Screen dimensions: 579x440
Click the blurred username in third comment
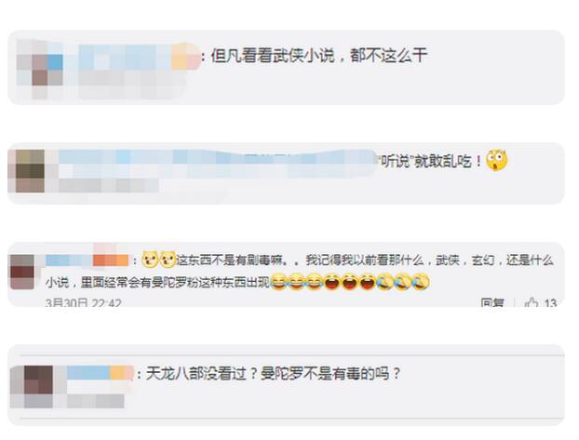[88, 260]
